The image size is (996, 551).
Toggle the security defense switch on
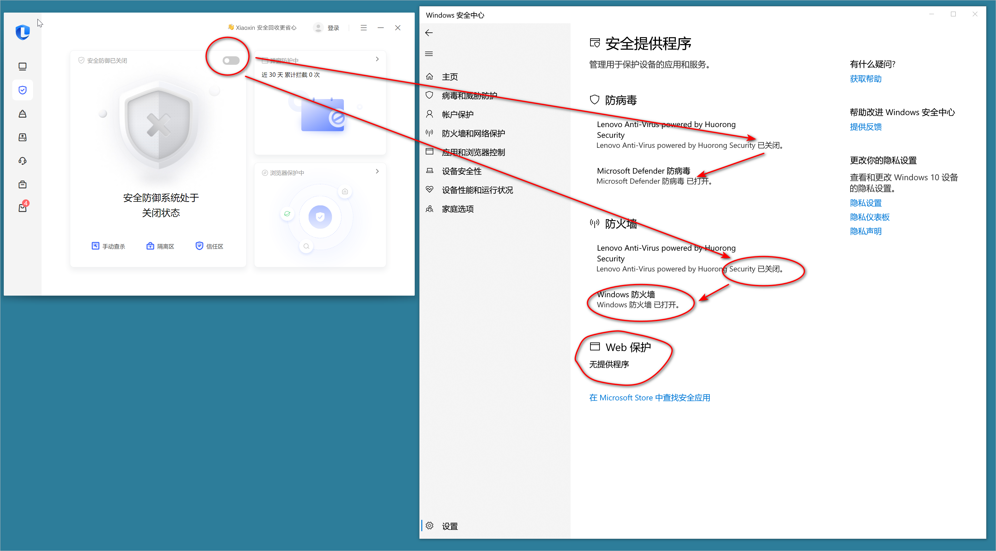point(231,61)
